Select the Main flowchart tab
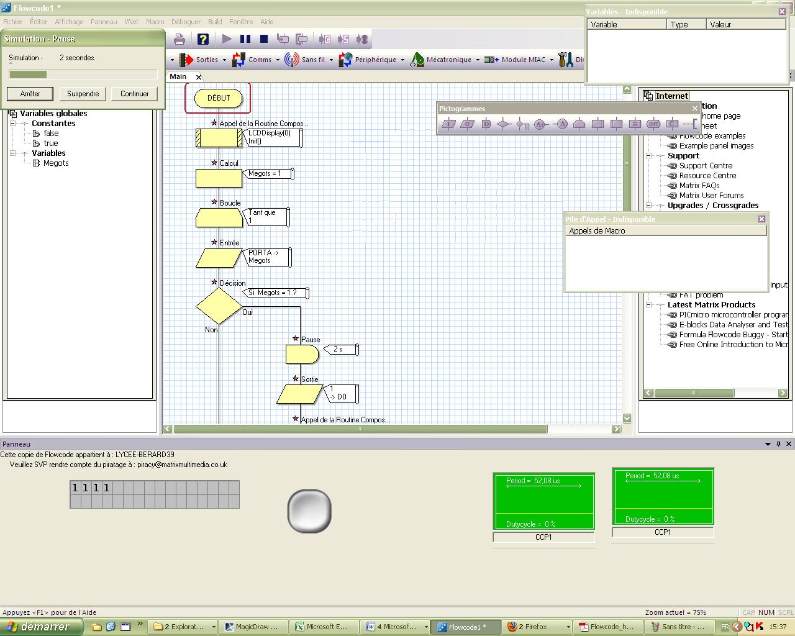Viewport: 795px width, 636px height. click(178, 76)
